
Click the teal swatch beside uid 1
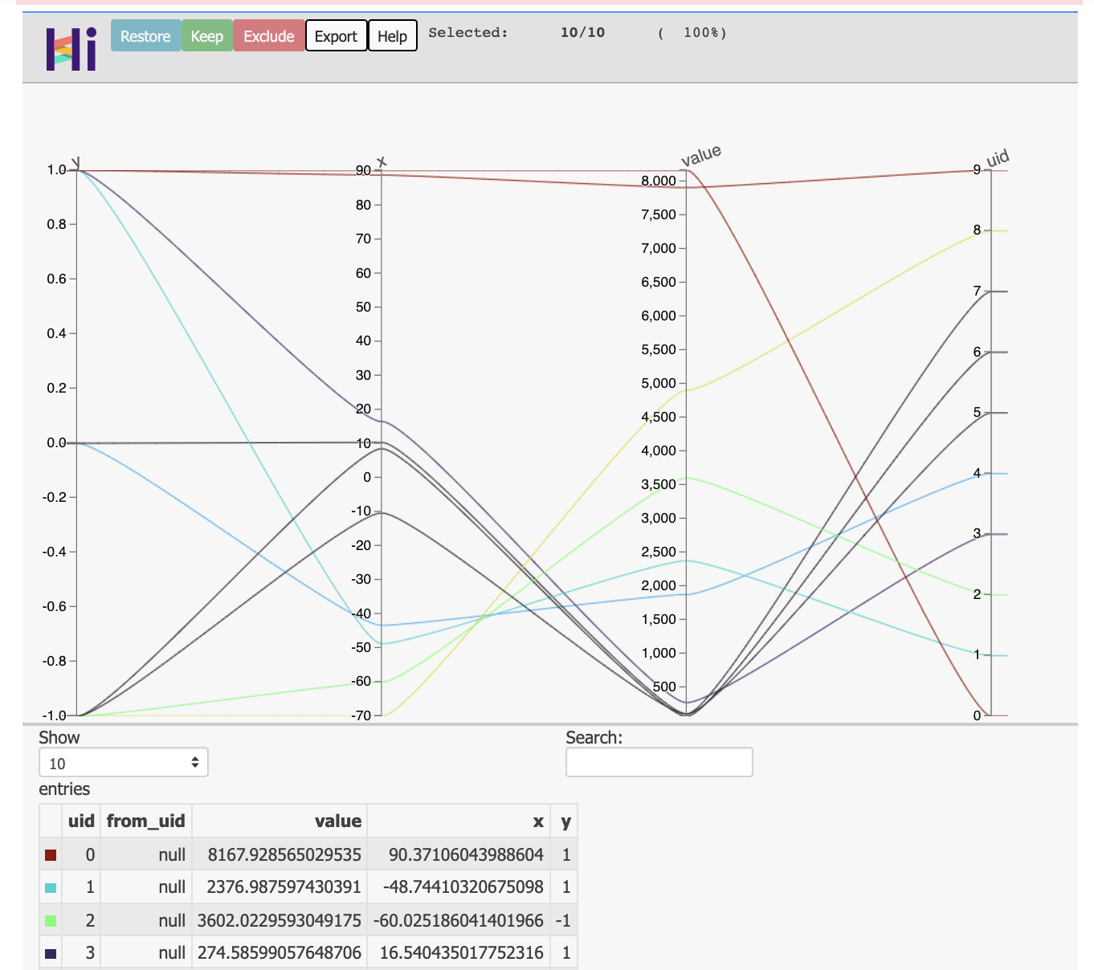pos(51,887)
